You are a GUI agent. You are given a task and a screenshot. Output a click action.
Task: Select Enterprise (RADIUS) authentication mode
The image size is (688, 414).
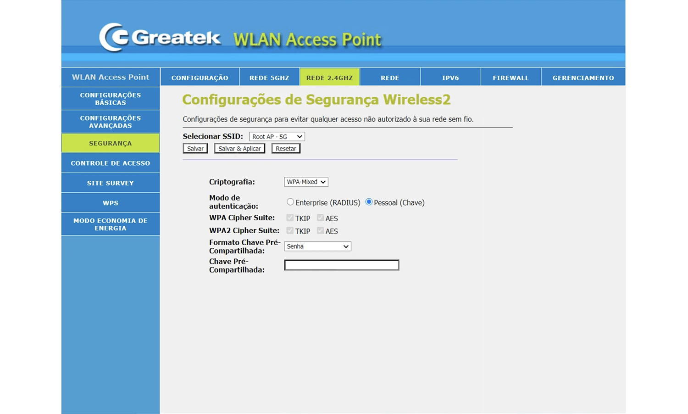click(290, 202)
